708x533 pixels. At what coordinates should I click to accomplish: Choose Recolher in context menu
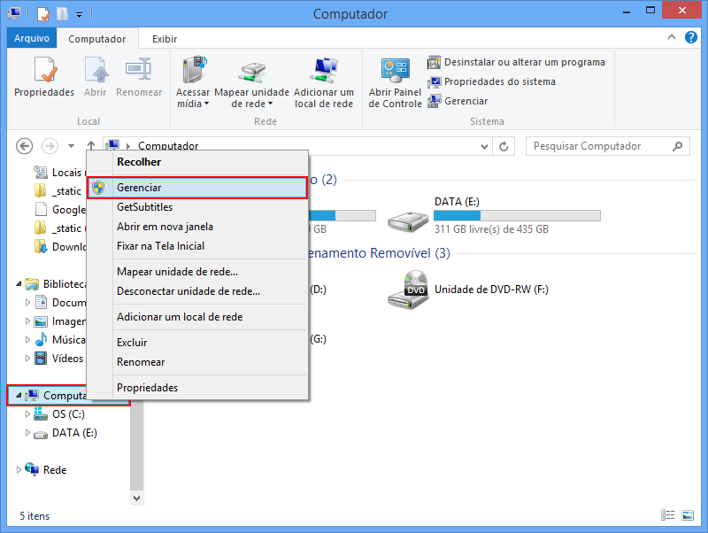(197, 162)
